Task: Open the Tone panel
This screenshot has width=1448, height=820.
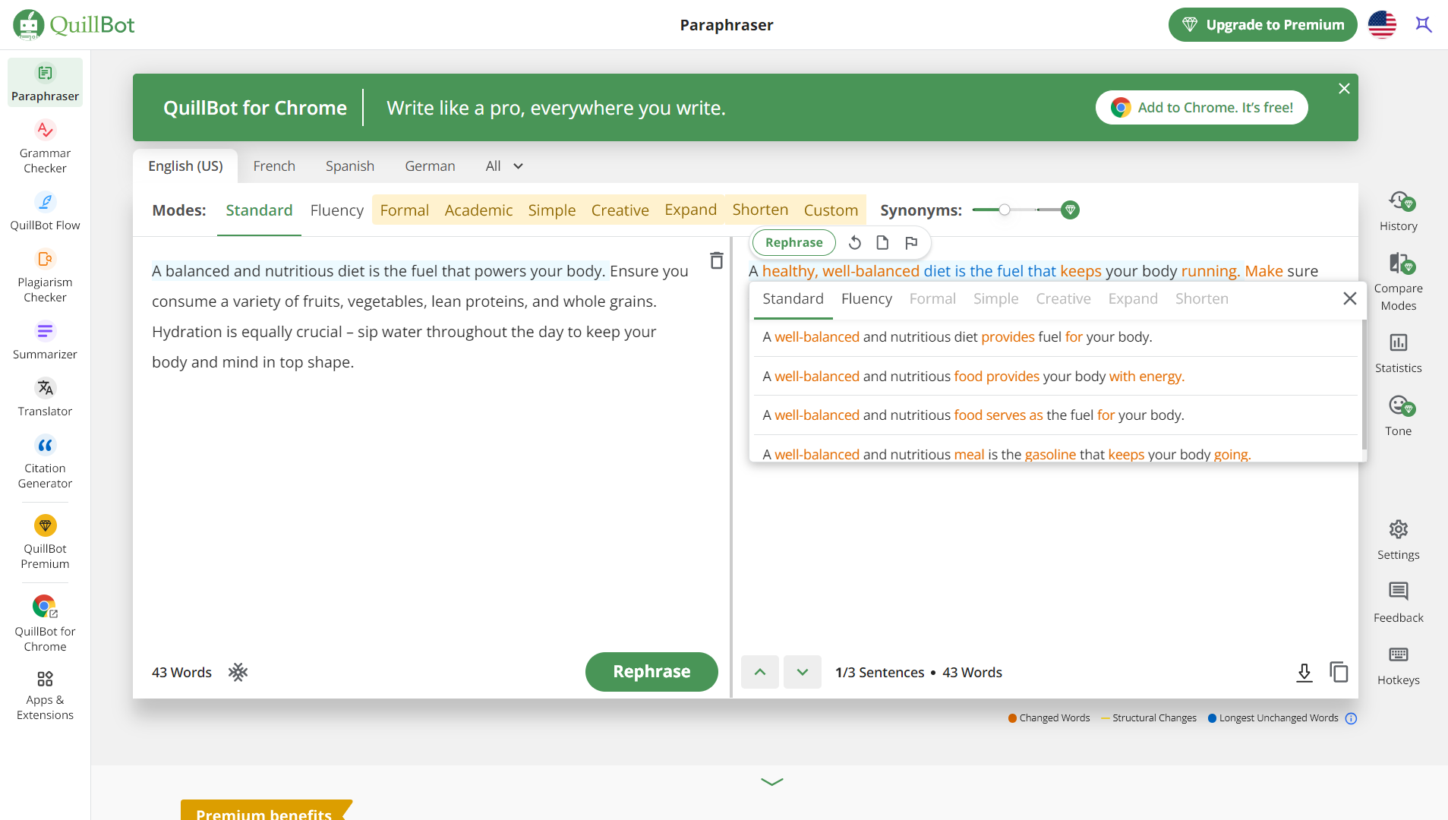Action: [x=1398, y=416]
